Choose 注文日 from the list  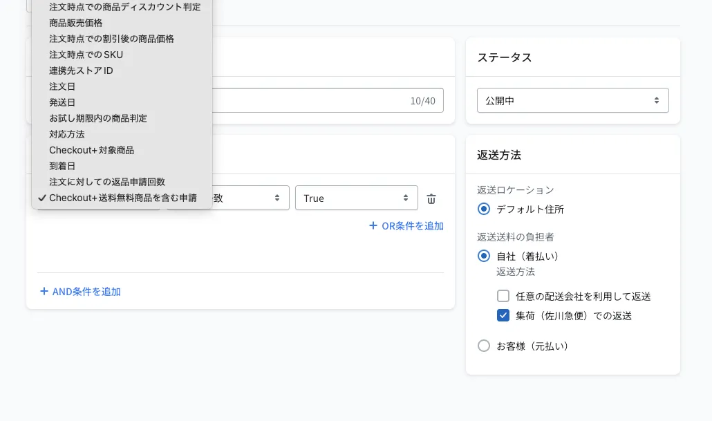122,86
